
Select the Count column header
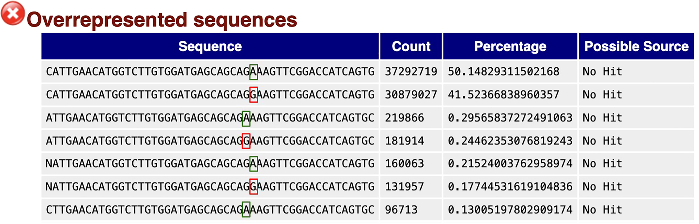(x=411, y=47)
